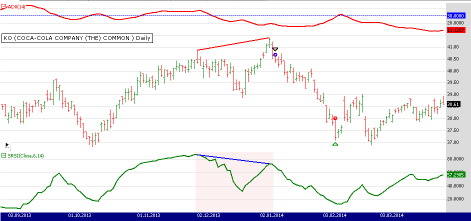Click the SRSI(Close,6,14) label text

coord(29,156)
